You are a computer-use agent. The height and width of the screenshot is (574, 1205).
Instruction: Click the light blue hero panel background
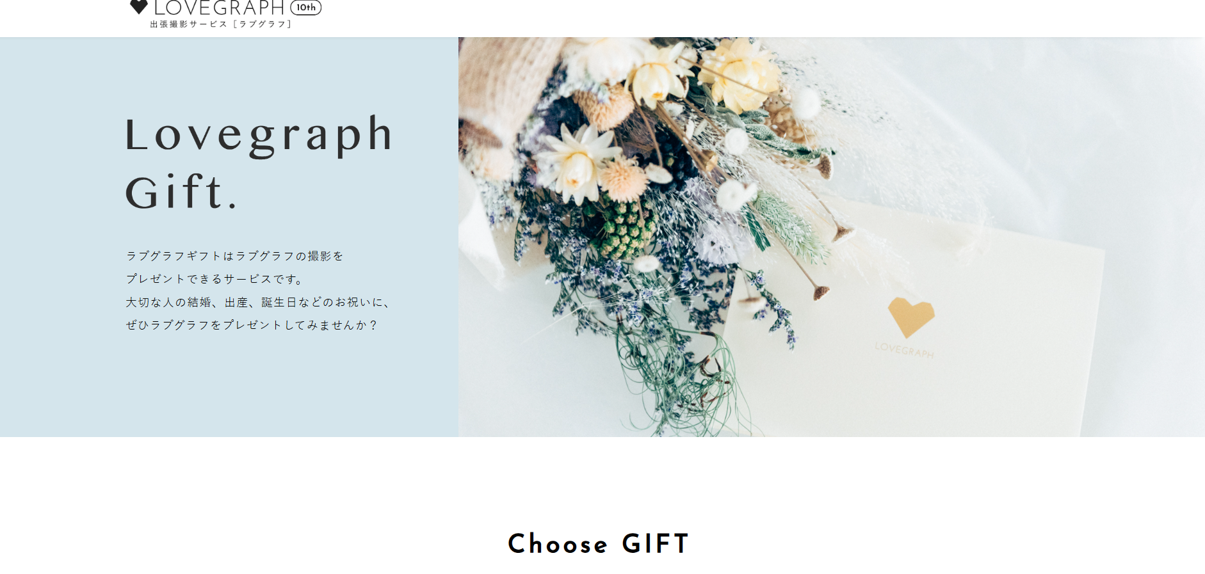click(x=229, y=384)
